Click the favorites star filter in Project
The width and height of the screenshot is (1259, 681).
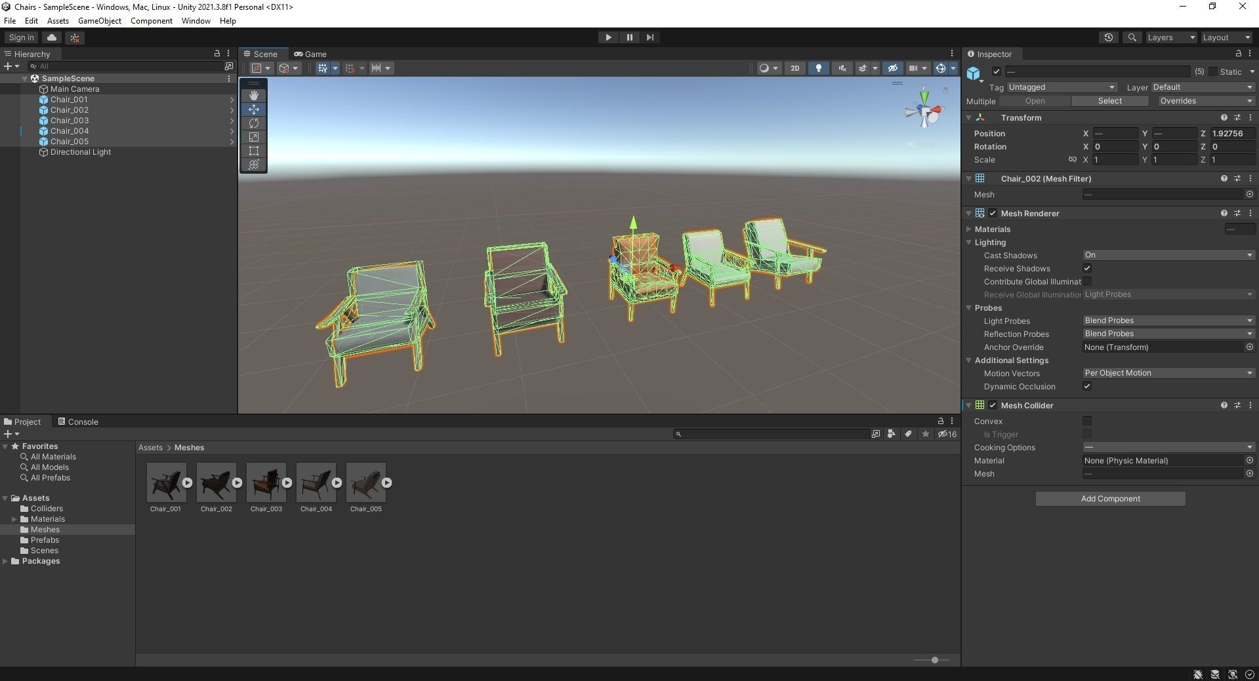click(x=925, y=434)
